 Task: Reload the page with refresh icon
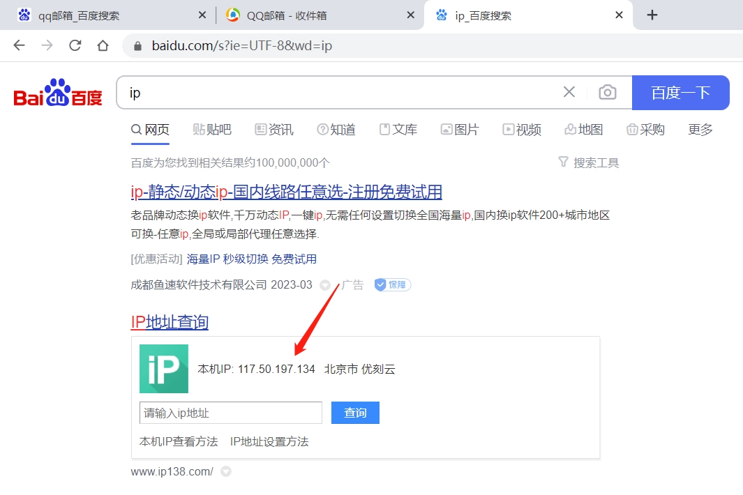75,46
